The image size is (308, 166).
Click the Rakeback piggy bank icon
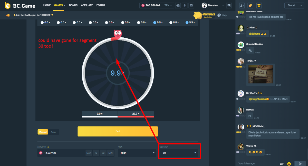pos(198,15)
